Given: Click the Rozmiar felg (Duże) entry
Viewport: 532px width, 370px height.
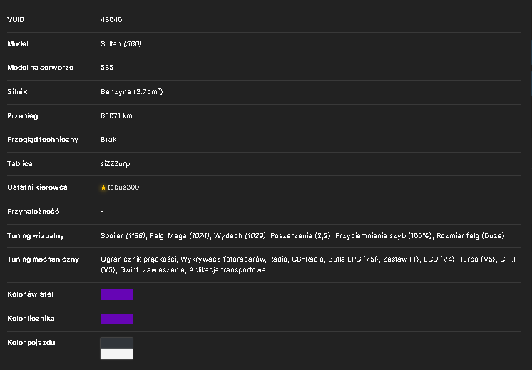Looking at the screenshot, I should (x=470, y=235).
